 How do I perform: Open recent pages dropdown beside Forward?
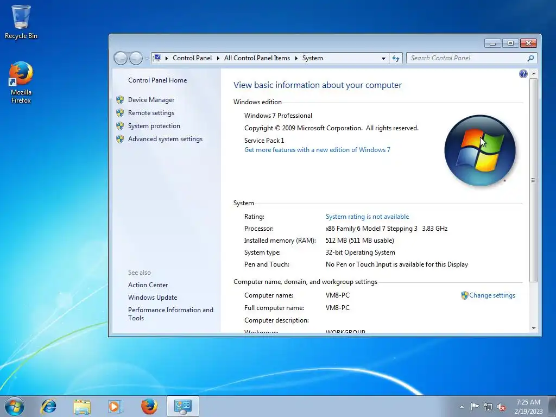[x=147, y=59]
